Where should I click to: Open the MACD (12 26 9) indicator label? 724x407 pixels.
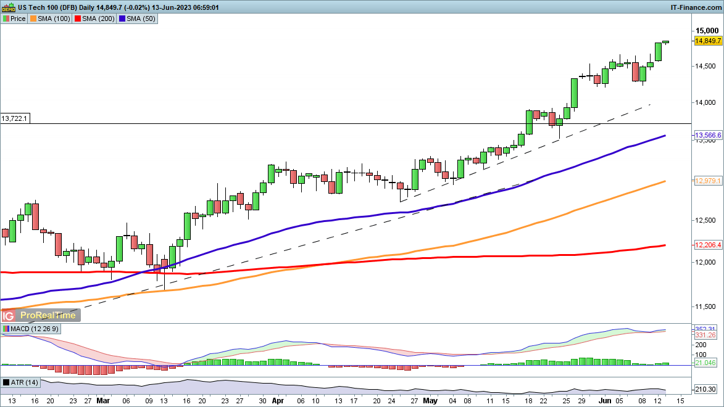click(x=30, y=329)
